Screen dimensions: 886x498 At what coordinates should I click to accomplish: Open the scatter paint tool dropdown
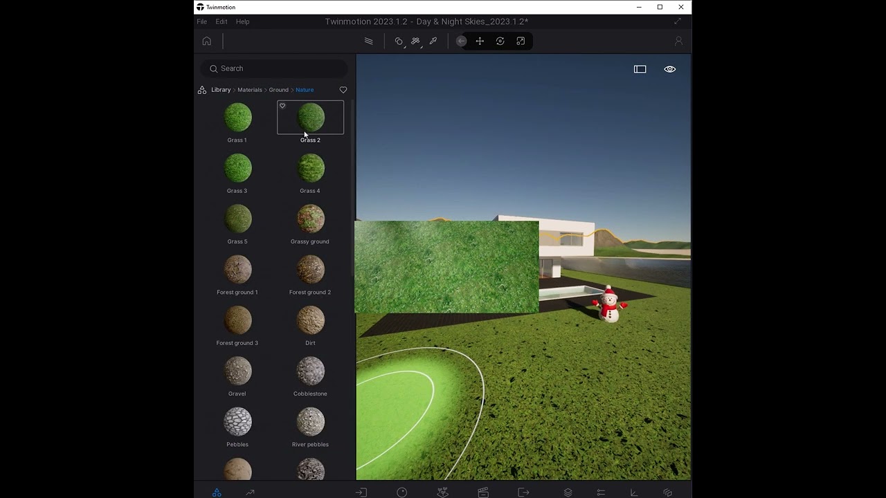(416, 41)
